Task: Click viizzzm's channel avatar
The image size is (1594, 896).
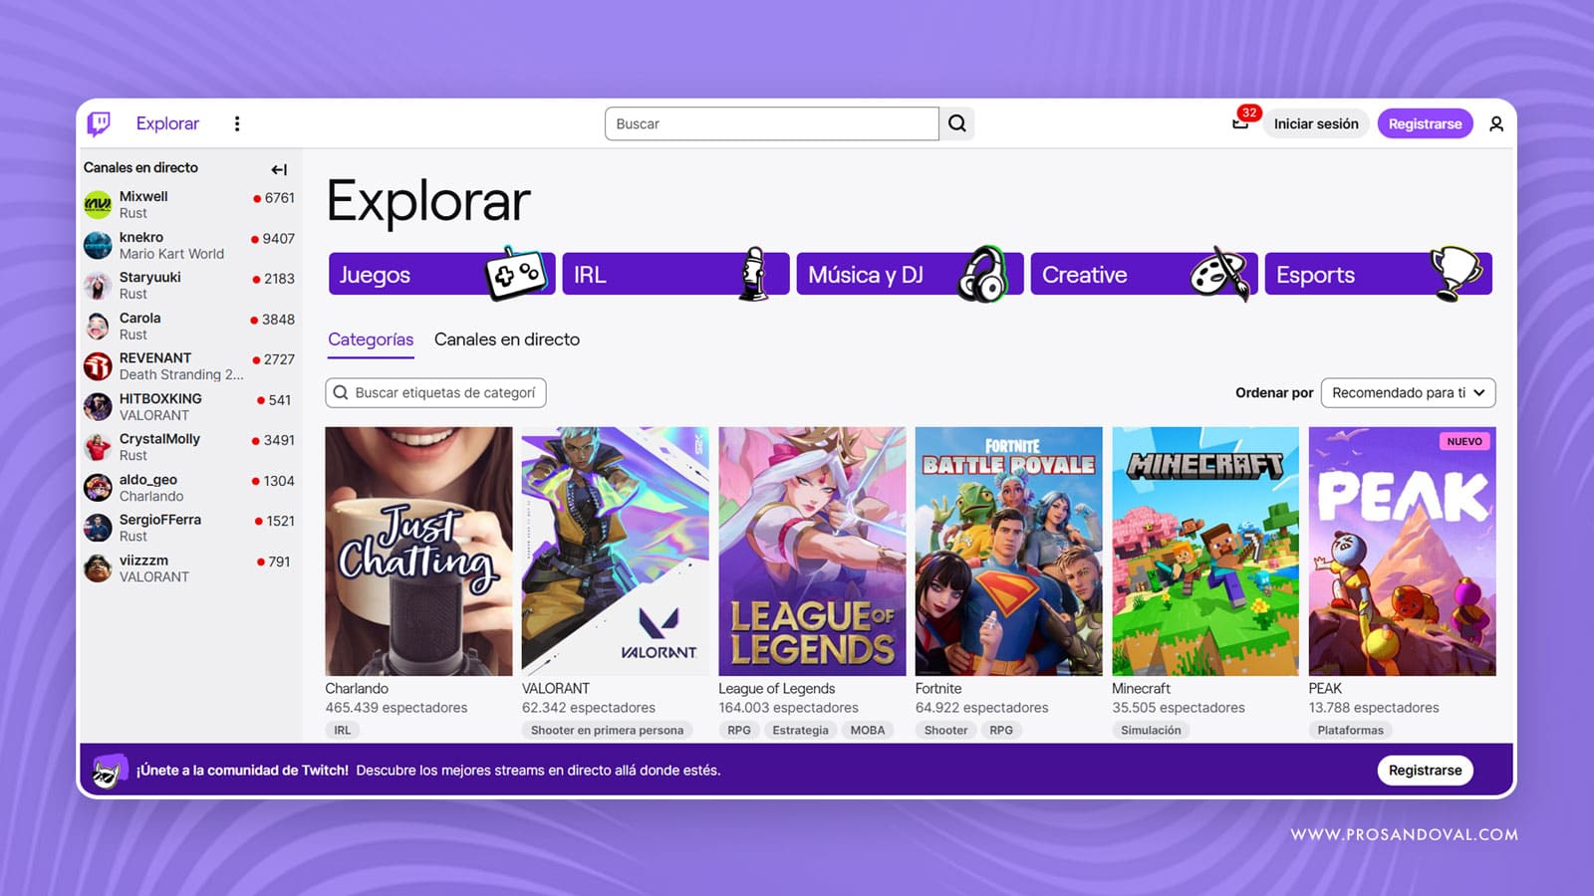Action: 98,567
